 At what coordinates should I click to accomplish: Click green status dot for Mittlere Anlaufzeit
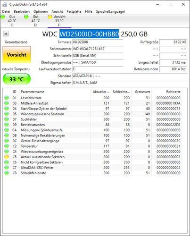click(7, 103)
